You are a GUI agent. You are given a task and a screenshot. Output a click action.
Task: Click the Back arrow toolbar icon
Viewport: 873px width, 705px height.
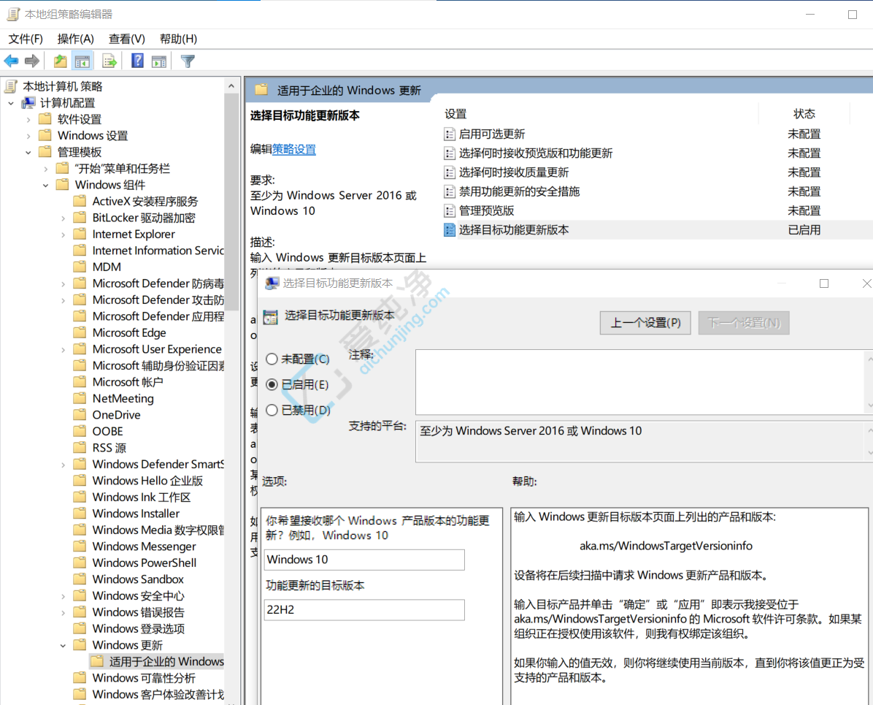click(x=11, y=61)
